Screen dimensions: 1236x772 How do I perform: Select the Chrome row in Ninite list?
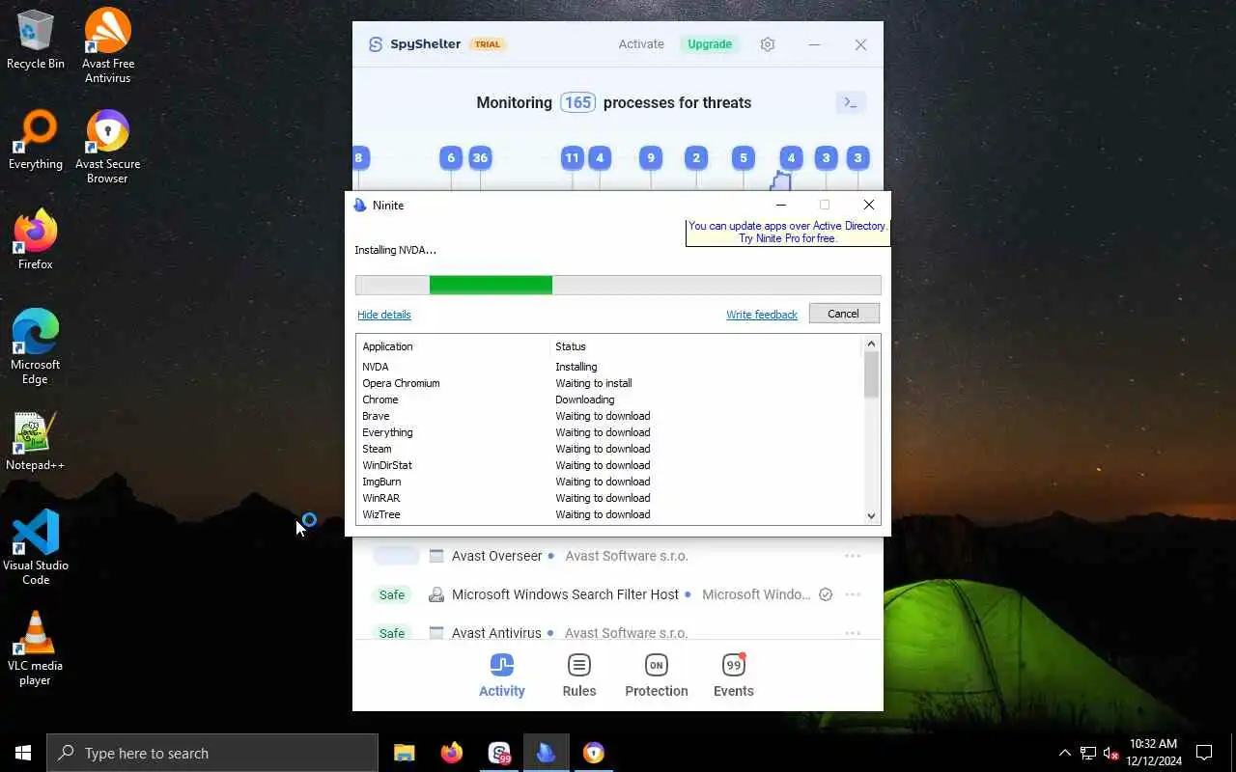[609, 400]
